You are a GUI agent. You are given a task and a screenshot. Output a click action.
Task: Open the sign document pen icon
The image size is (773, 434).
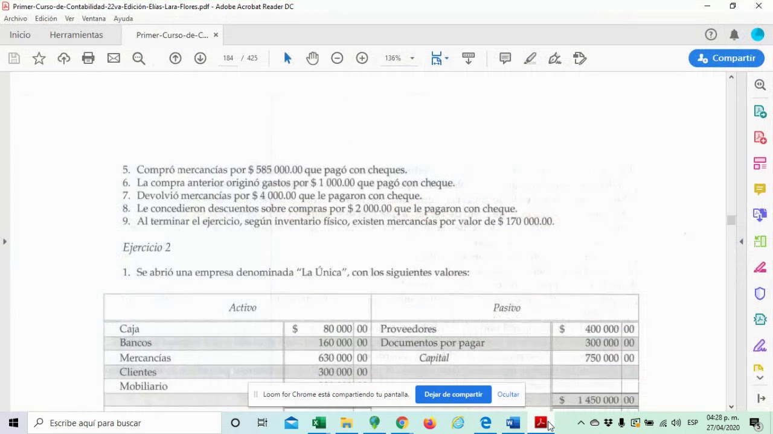pos(555,58)
